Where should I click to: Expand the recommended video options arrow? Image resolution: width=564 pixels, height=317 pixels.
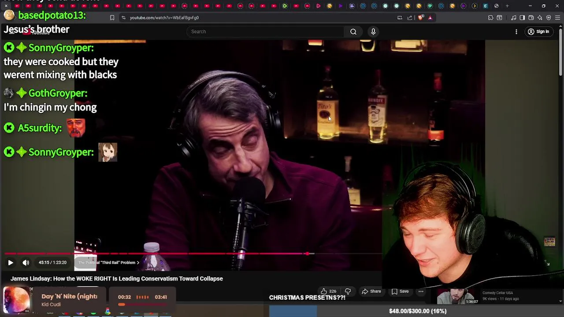point(560,301)
